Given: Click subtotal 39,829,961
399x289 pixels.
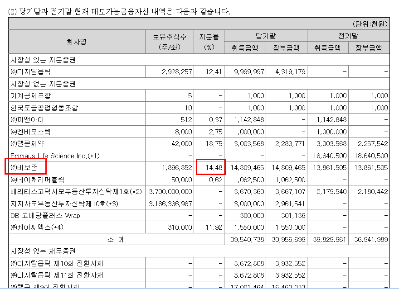Looking at the screenshot, I should pos(330,240).
